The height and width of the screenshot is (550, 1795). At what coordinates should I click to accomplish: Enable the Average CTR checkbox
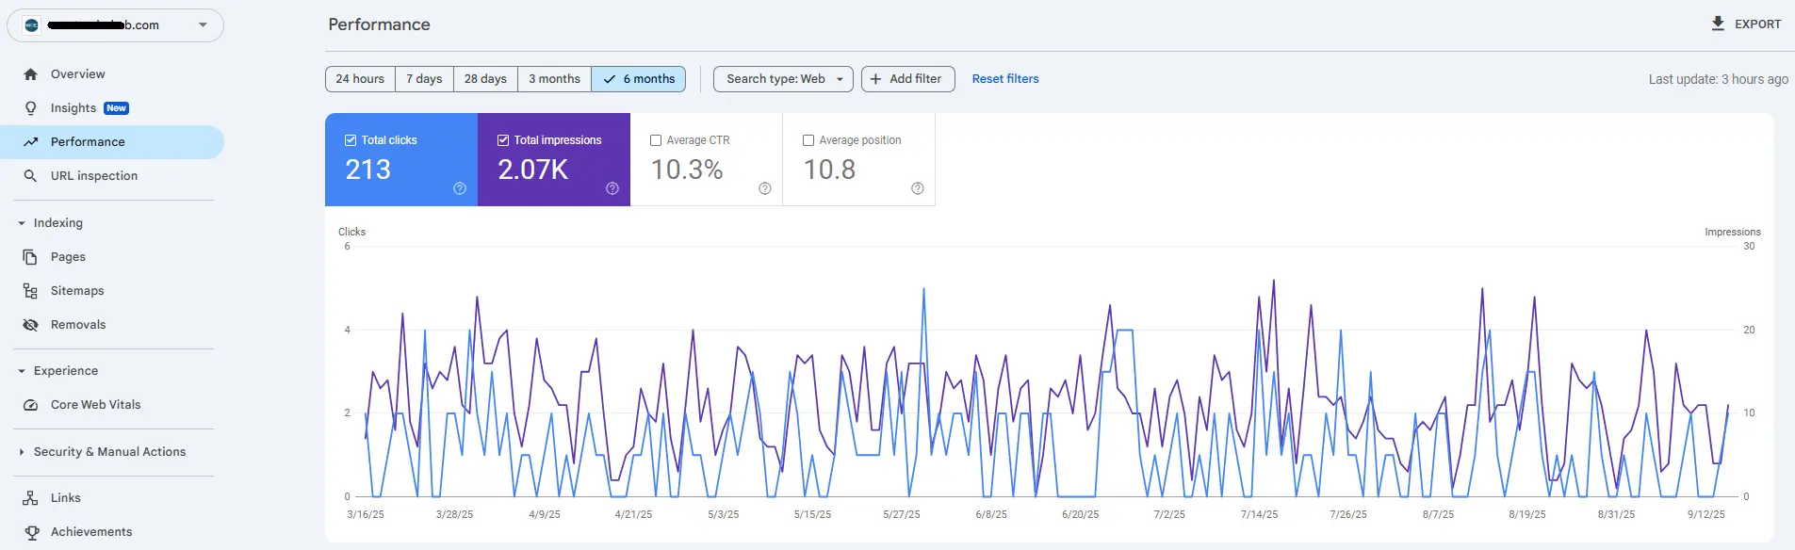click(x=656, y=140)
